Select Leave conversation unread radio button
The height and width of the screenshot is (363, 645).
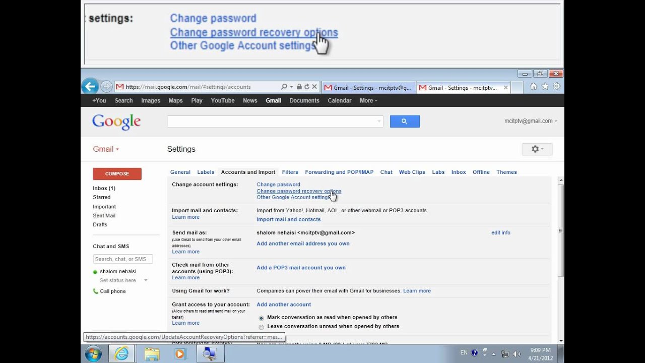[261, 327]
